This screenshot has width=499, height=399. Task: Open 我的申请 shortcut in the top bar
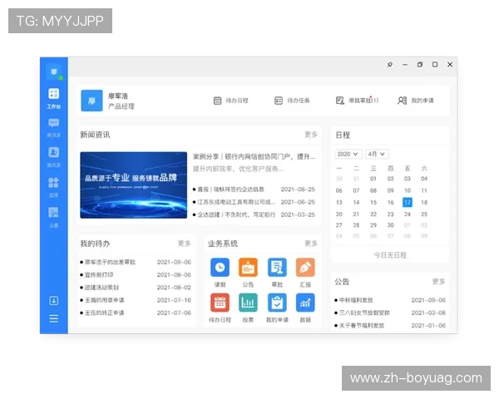415,101
